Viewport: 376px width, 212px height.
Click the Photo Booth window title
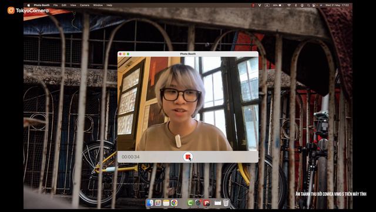188,54
